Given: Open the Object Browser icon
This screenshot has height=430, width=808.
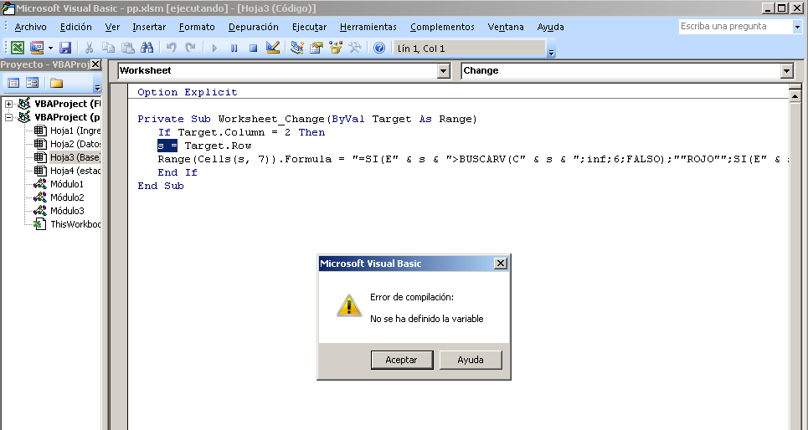Looking at the screenshot, I should (x=336, y=48).
